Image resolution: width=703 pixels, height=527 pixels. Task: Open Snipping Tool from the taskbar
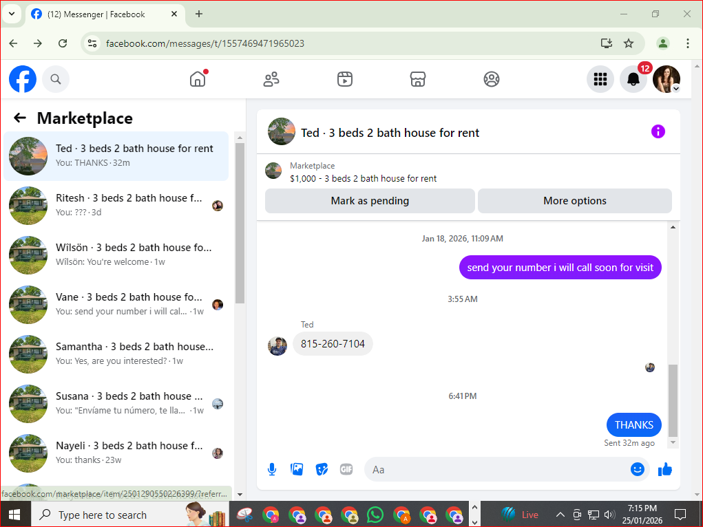click(x=245, y=515)
